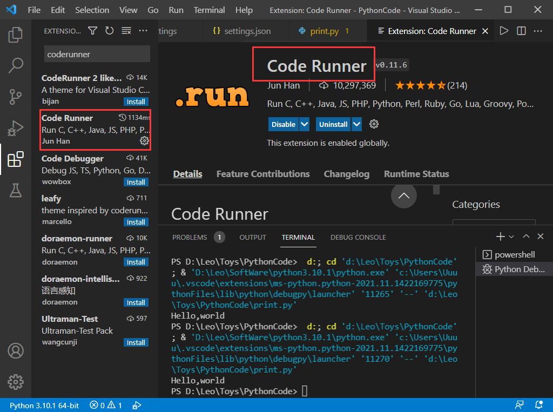Screen dimensions: 553x412
Task: Split the editor to the right
Action: 521,31
